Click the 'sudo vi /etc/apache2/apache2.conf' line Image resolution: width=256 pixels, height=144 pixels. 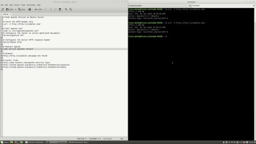21,31
